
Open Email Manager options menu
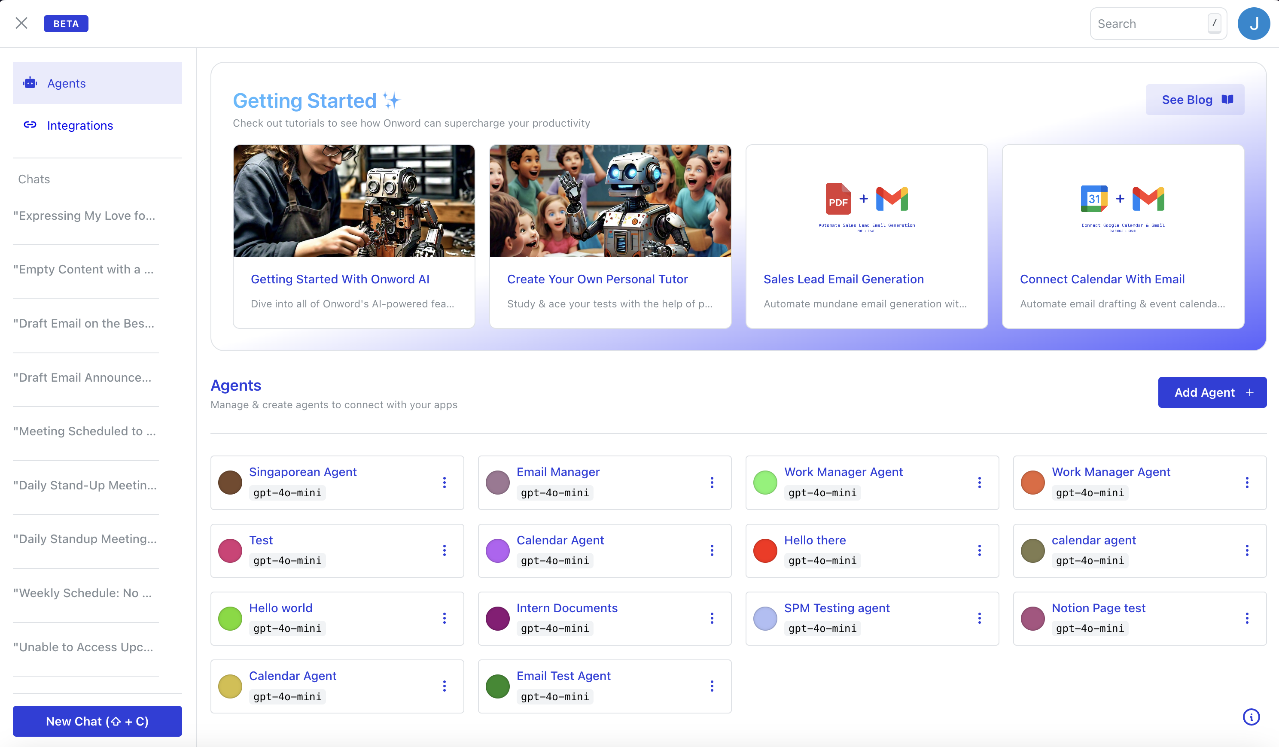(712, 483)
